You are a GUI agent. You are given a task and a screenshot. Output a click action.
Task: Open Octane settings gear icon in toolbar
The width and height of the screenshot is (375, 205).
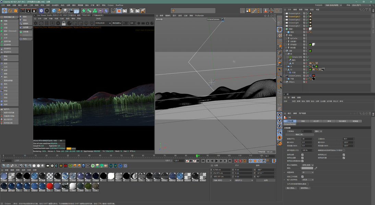47,11
